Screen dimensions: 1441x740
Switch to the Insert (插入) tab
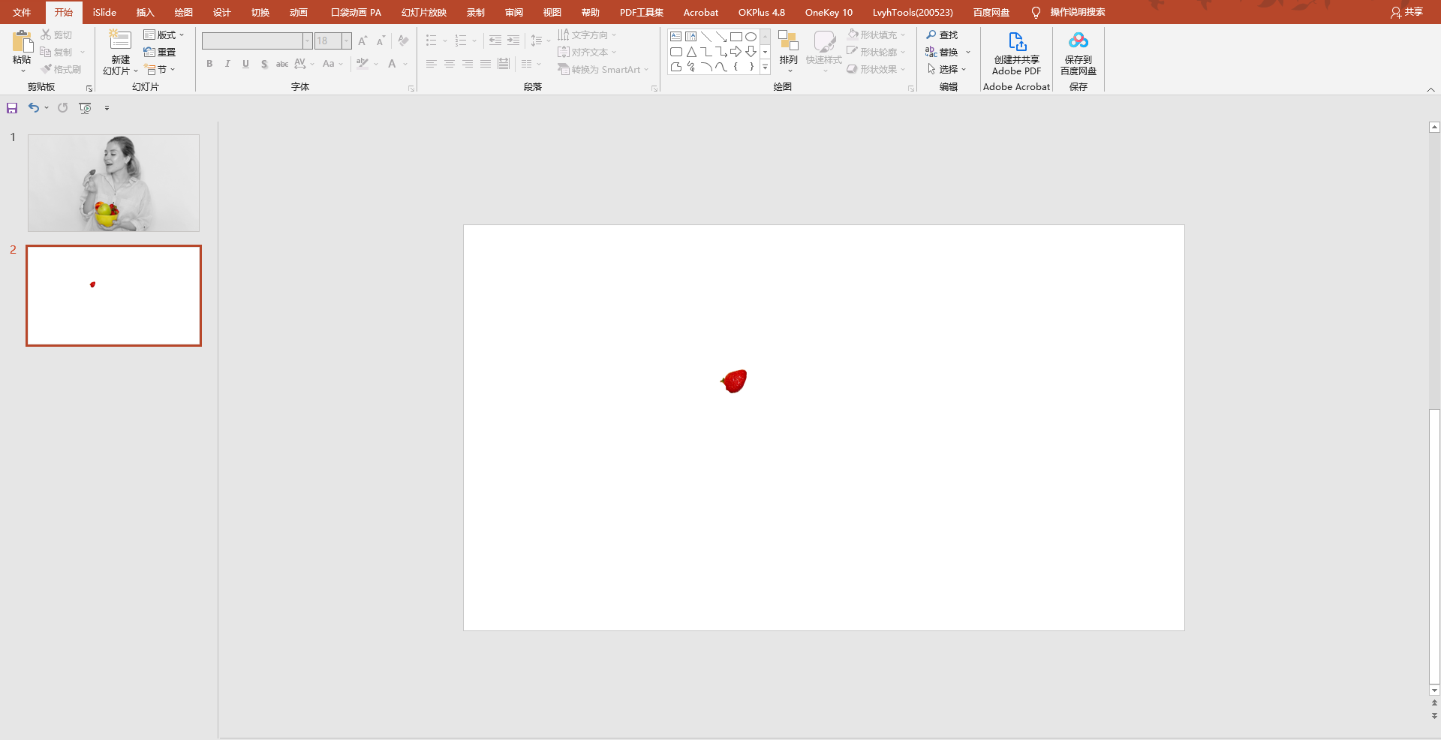(x=145, y=12)
